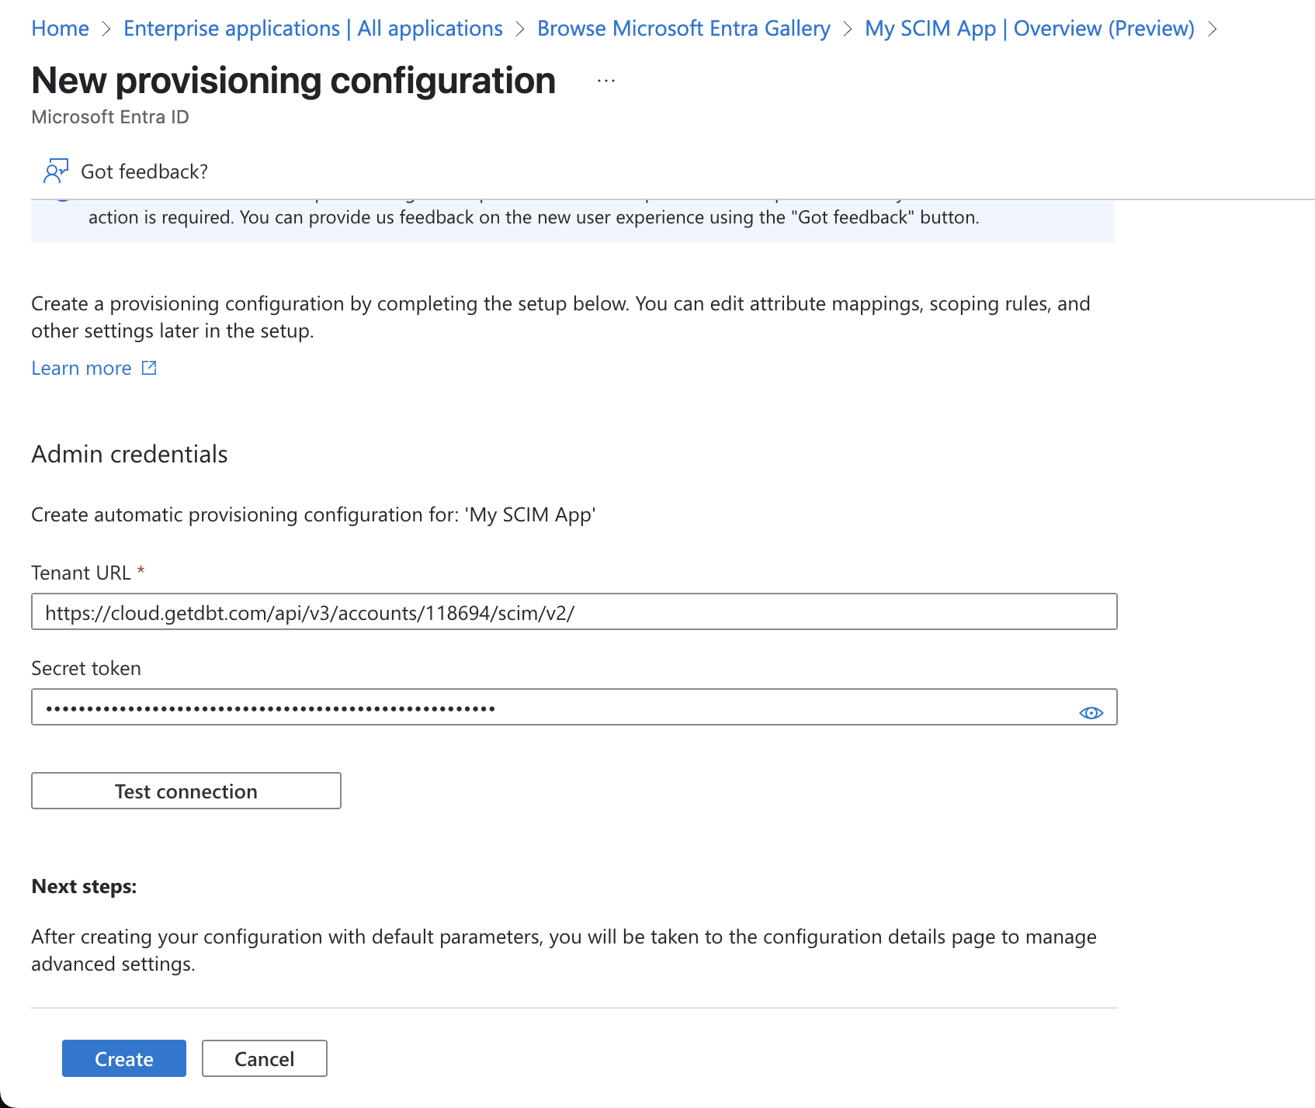Click the eye icon in Secret token field
The height and width of the screenshot is (1108, 1315).
tap(1091, 712)
